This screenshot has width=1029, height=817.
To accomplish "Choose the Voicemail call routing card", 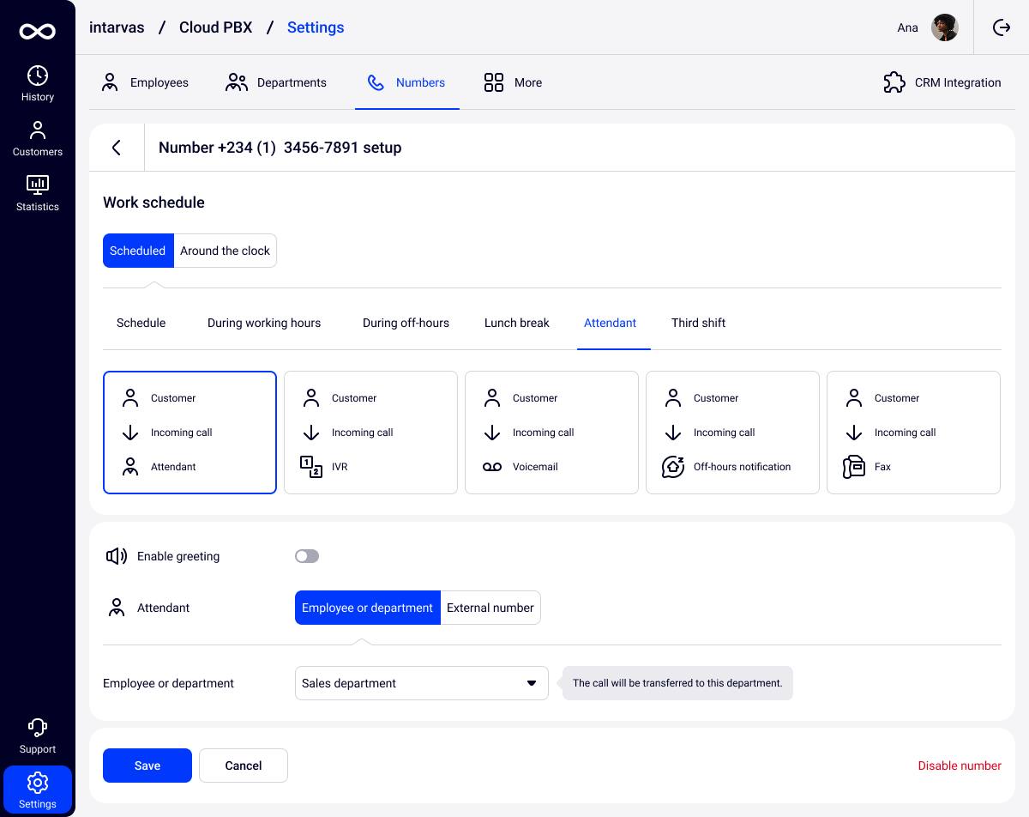I will [551, 433].
